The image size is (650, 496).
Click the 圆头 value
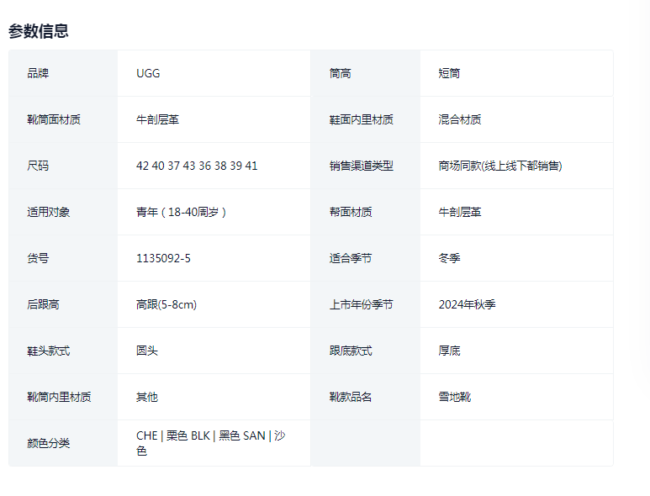147,351
